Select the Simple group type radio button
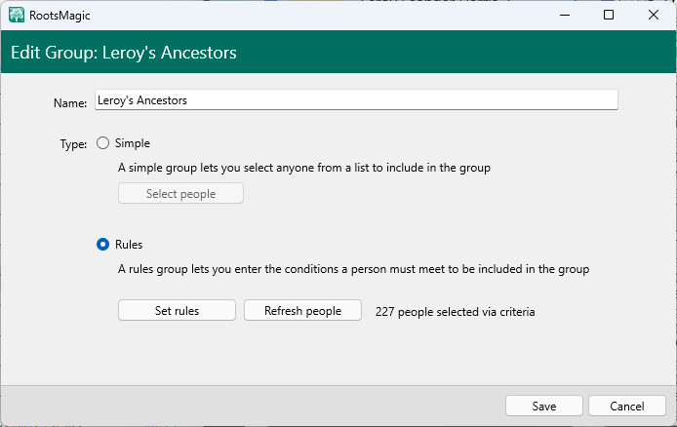Viewport: 677px width, 427px height. (102, 143)
